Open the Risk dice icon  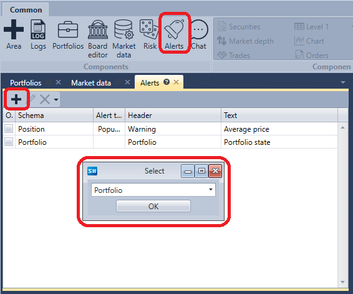(149, 29)
